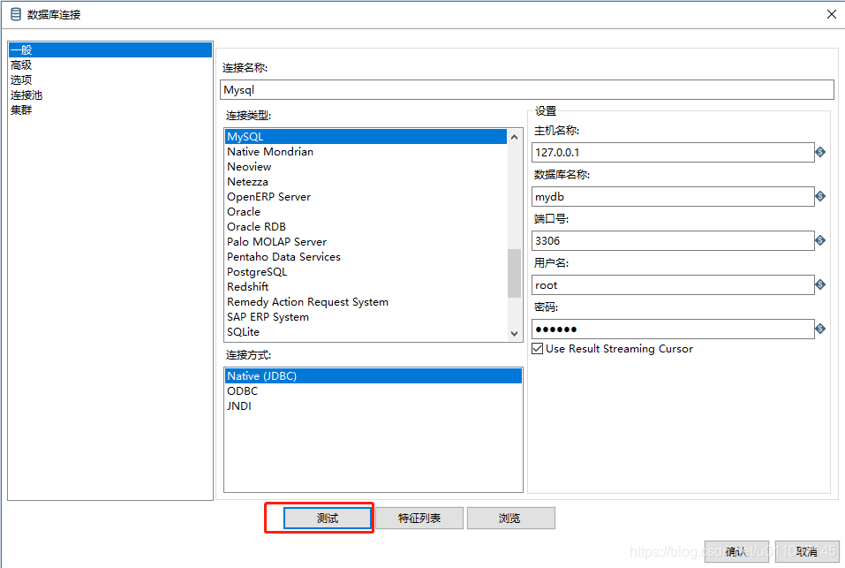Select Netezza connection type

[366, 182]
